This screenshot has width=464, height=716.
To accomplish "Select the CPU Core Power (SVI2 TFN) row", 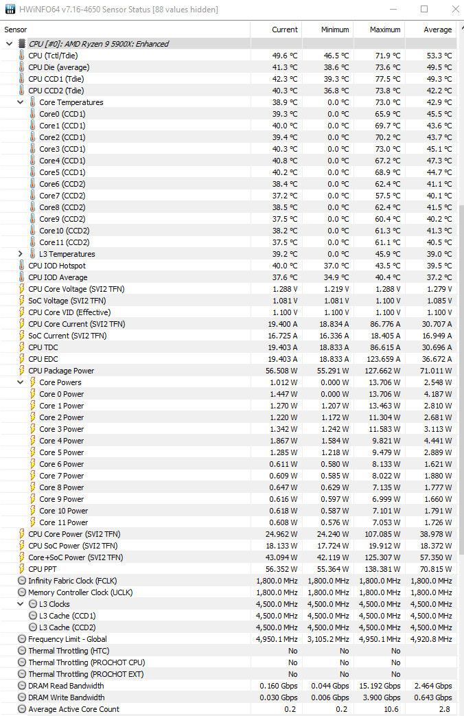I will (229, 534).
